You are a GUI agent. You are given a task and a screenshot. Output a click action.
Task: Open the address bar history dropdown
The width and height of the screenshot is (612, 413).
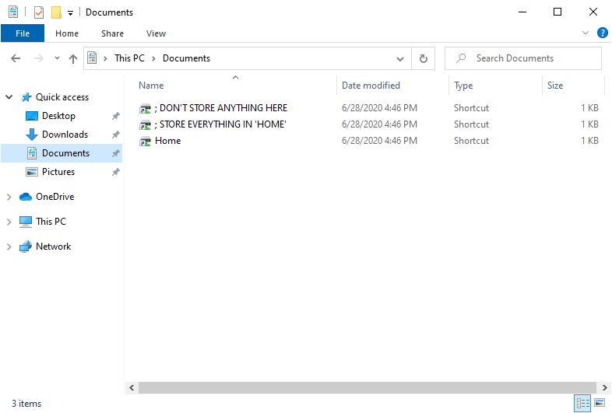click(x=400, y=58)
